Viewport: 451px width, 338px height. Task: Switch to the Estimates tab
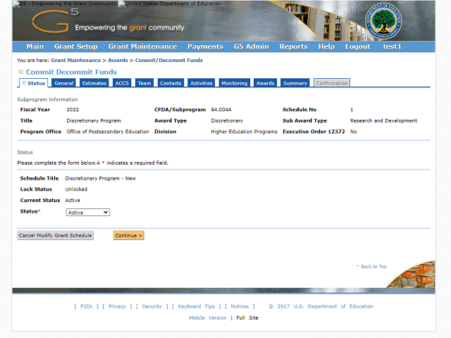[x=94, y=83]
